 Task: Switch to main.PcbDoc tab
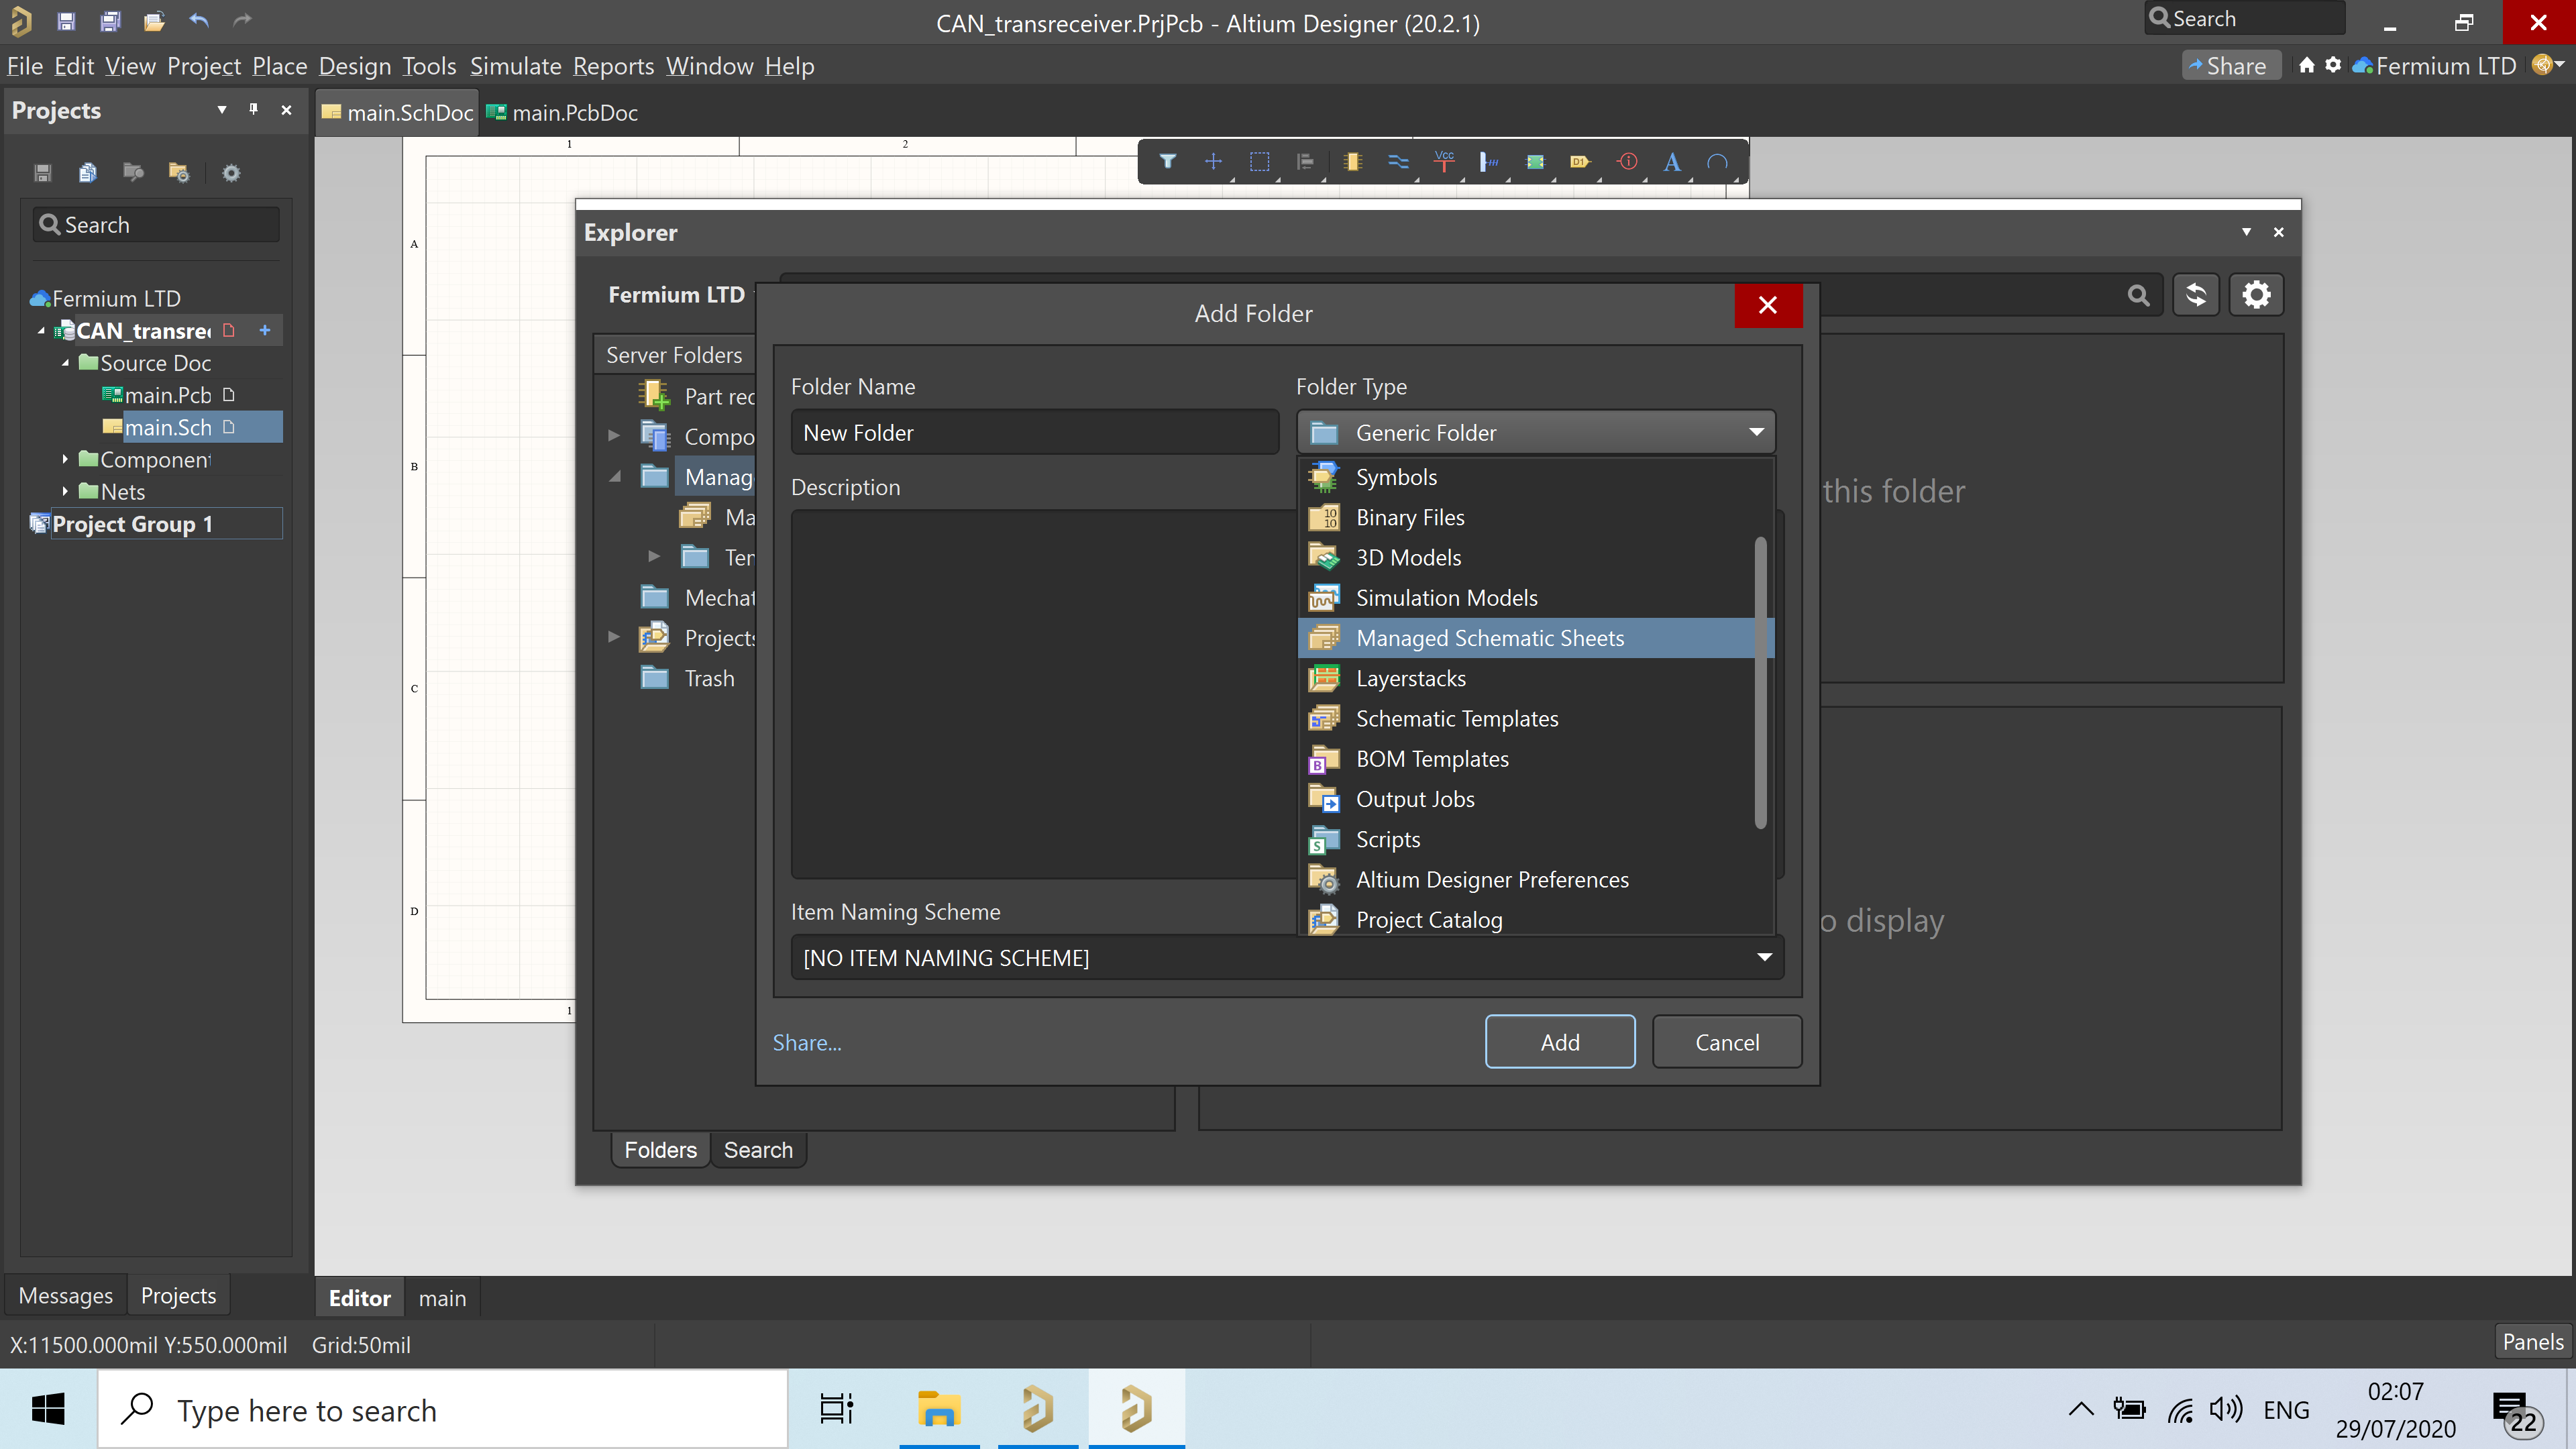point(573,113)
